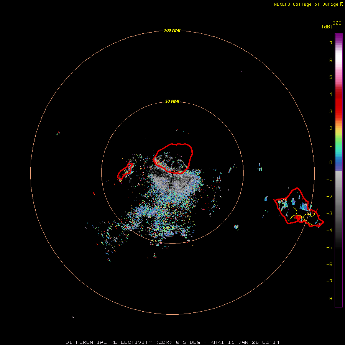Viewport: 345px width, 345px height.
Task: Click the 3 value on color scale
Action: (x=331, y=111)
